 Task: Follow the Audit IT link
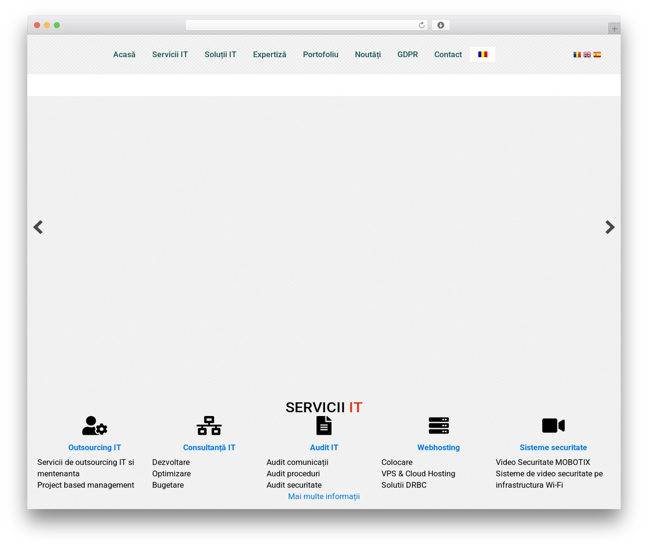(x=324, y=447)
